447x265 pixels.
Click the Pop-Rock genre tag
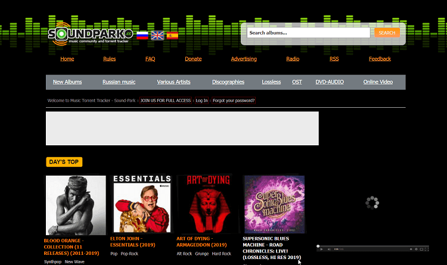pyautogui.click(x=129, y=254)
